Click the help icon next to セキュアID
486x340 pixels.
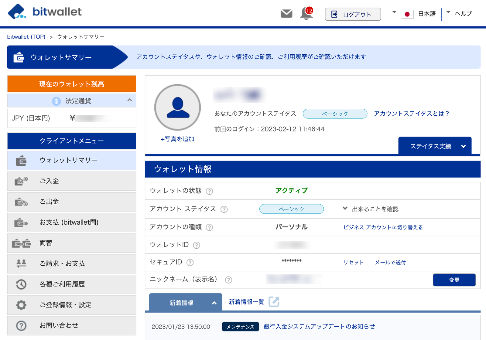coord(190,263)
